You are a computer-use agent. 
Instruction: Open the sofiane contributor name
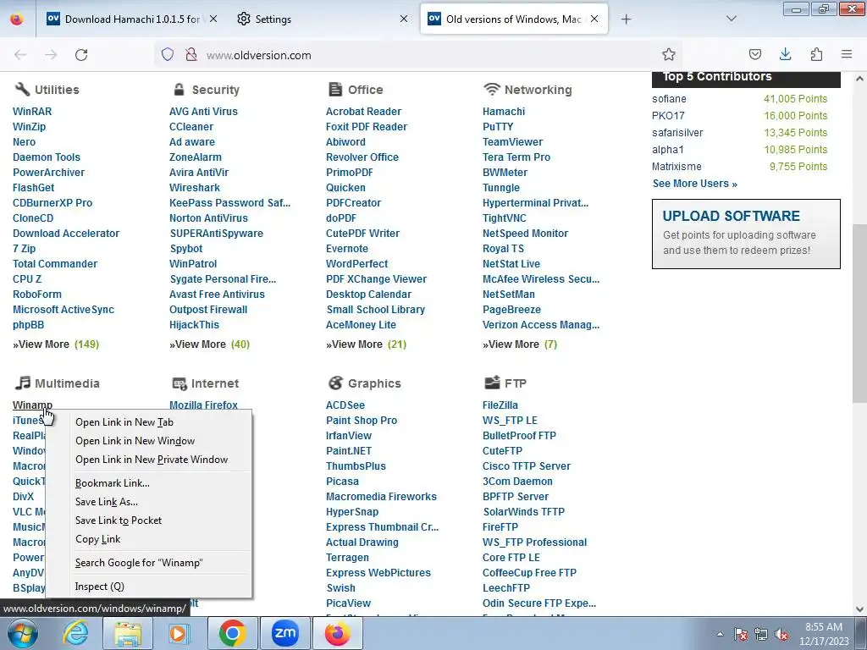click(x=669, y=99)
